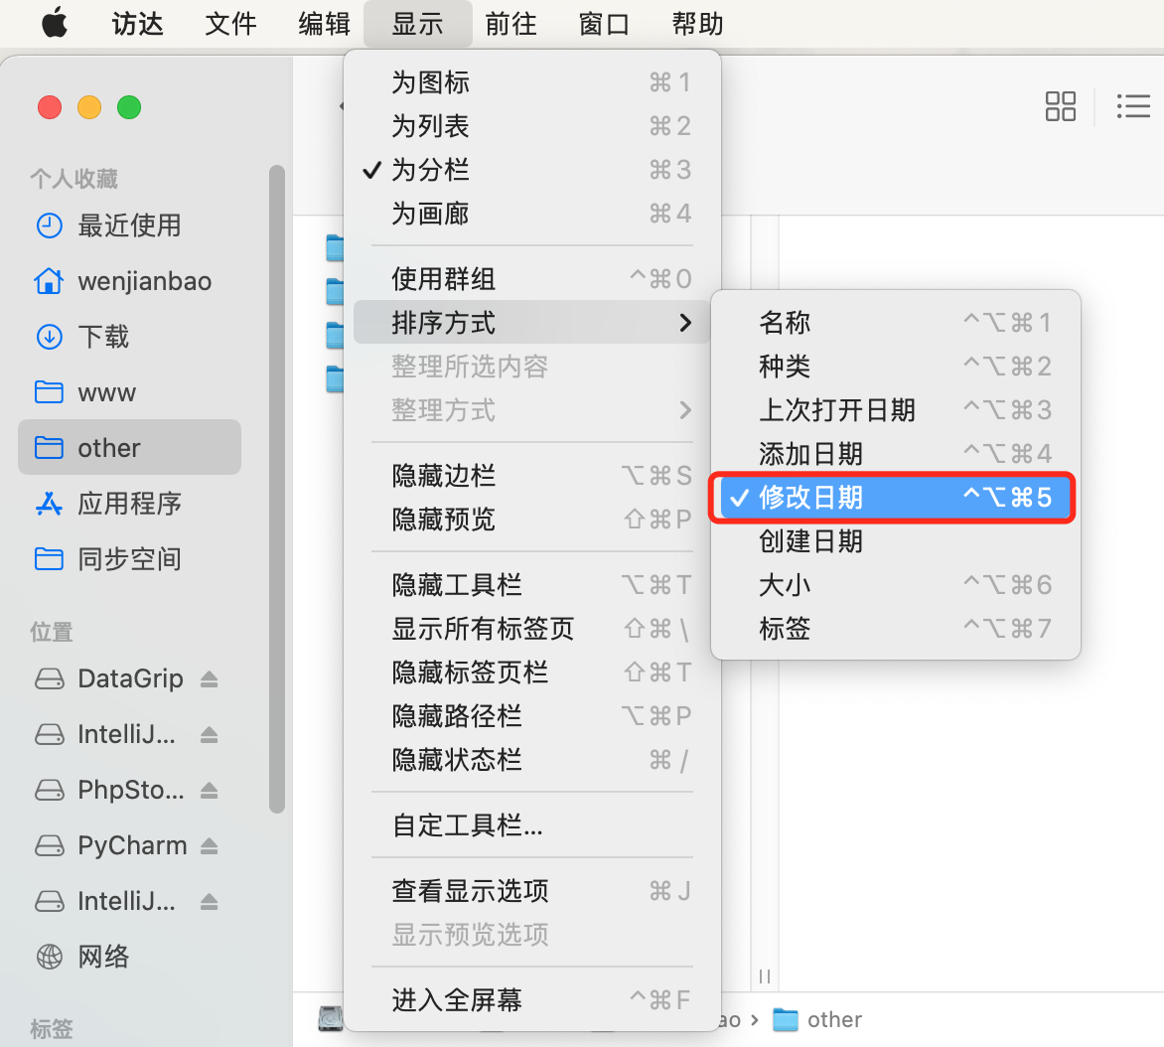Eject the DataGrip volume
1164x1047 pixels.
(209, 678)
